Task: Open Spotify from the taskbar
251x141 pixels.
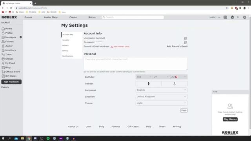Action: 48,138
